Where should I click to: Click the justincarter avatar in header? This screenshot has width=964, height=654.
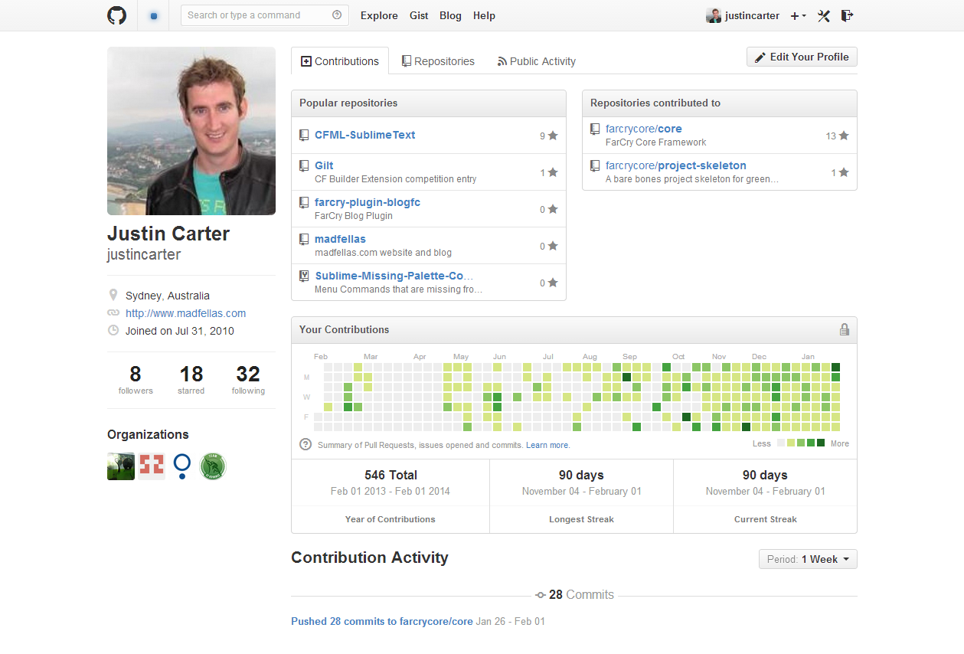click(714, 15)
